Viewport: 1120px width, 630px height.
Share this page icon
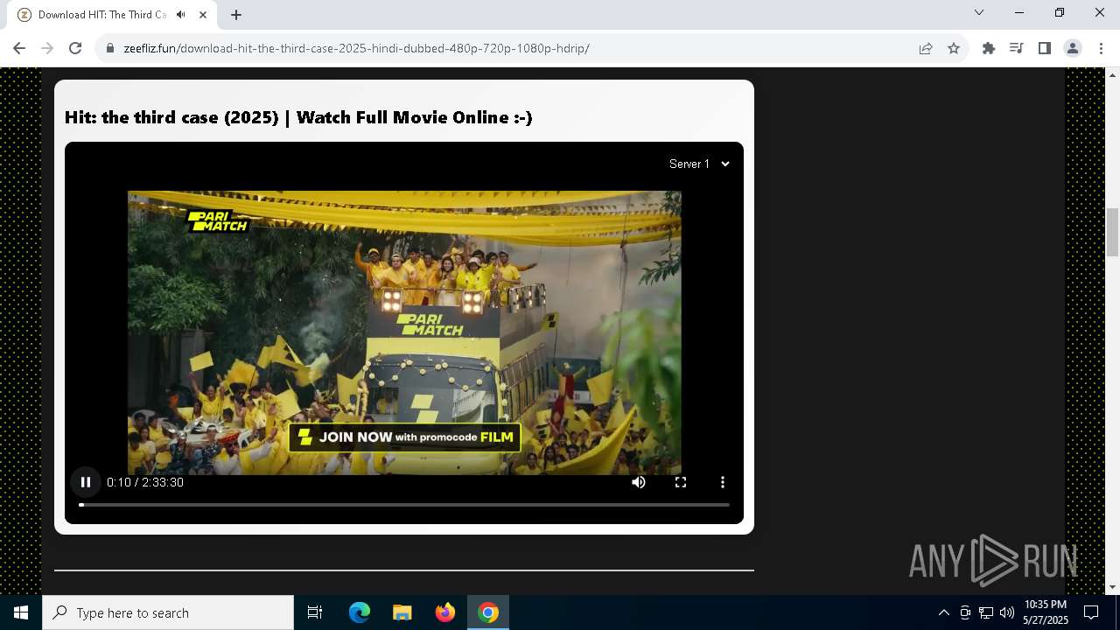(926, 48)
